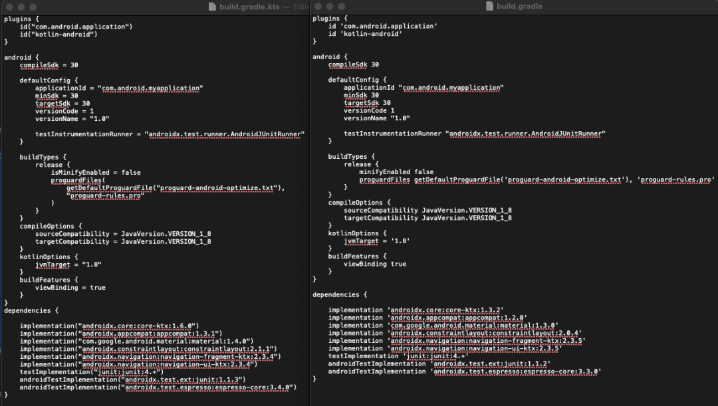Click getDefaultProguardFile("proguard-android-optimize.txt") line in kts window
Viewport: 718px width, 406px height.
click(176, 187)
